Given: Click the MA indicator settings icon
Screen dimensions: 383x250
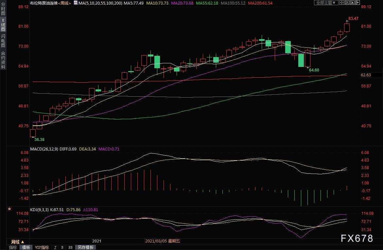Looking at the screenshot, I should click(76, 3).
